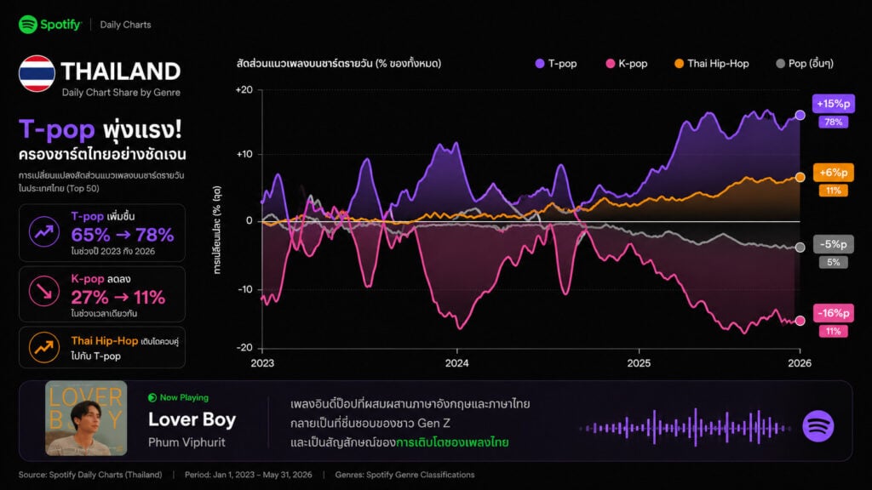Click the Pop (อื่นๆ) legend label
Viewport: 872px width, 490px height.
coord(811,64)
